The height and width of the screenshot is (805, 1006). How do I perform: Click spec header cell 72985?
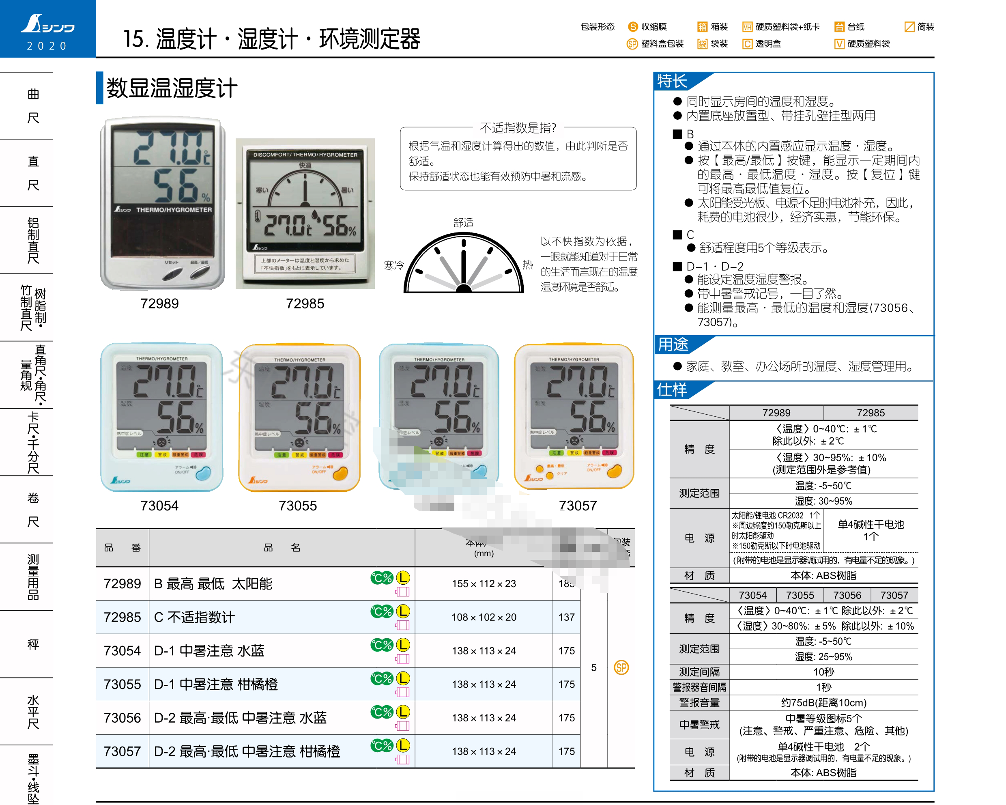[871, 413]
